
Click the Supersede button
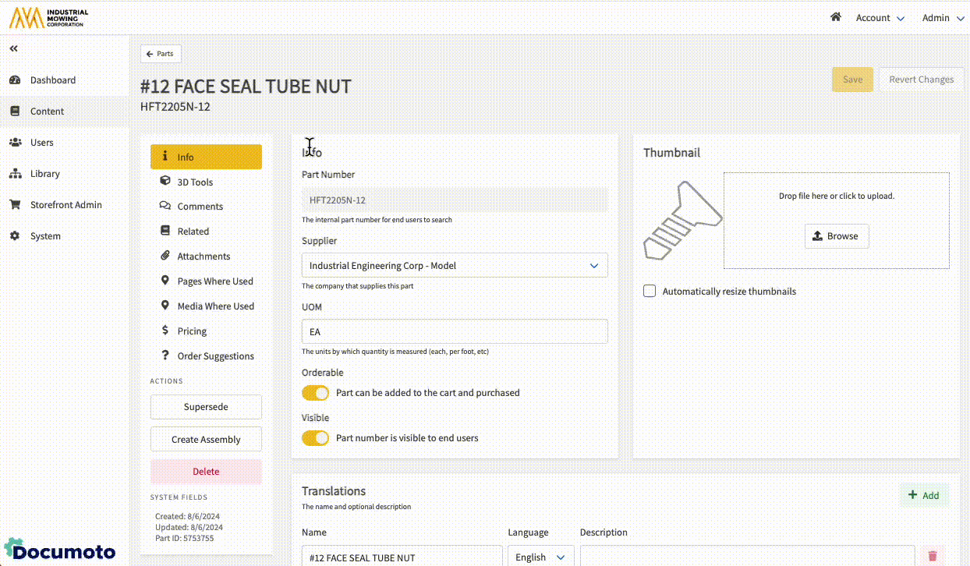206,407
